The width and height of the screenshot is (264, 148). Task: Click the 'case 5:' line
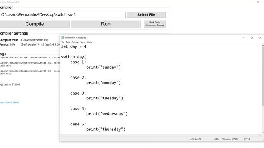click(78, 124)
